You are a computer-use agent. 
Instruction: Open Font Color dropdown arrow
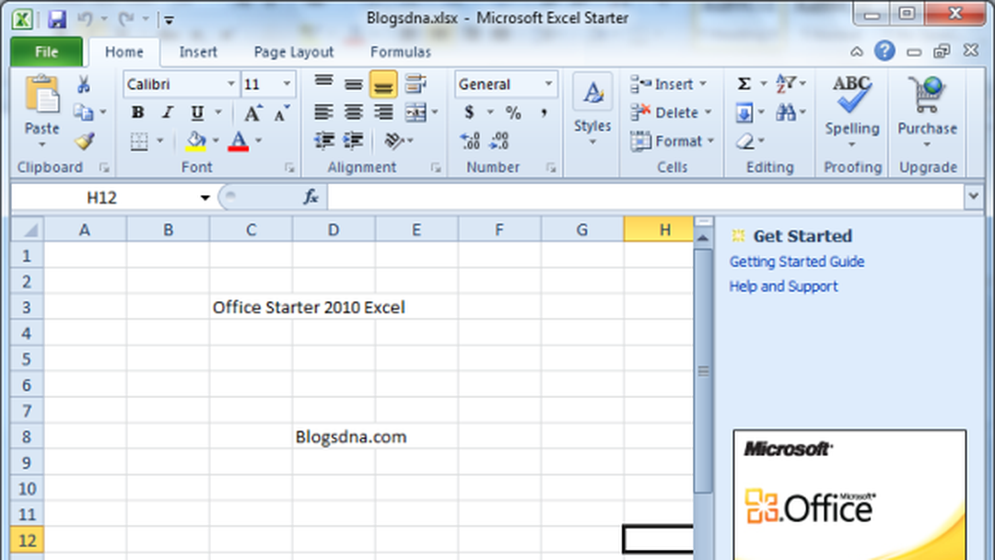pos(258,141)
